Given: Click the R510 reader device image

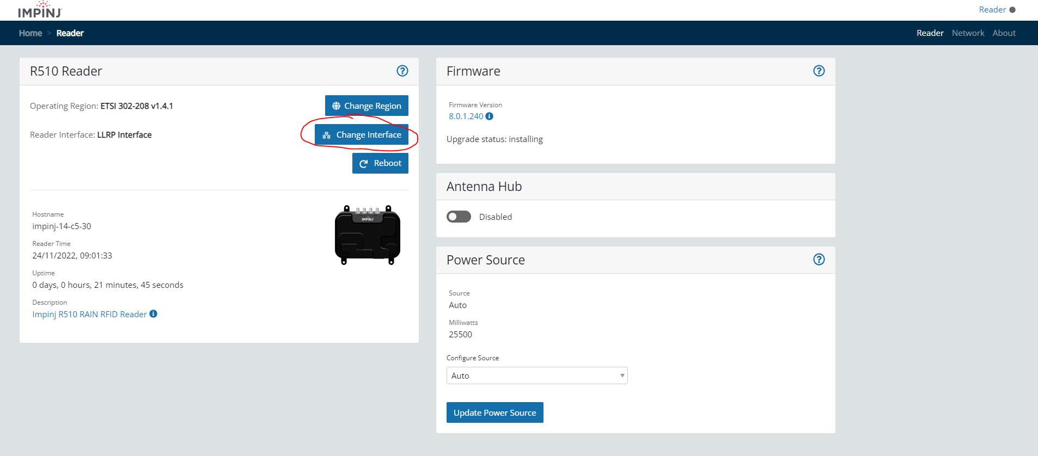Looking at the screenshot, I should [x=368, y=235].
